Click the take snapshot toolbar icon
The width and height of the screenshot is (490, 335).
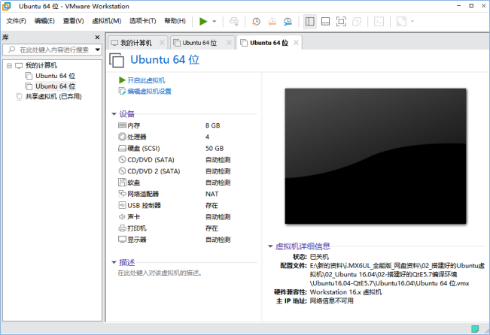point(256,21)
